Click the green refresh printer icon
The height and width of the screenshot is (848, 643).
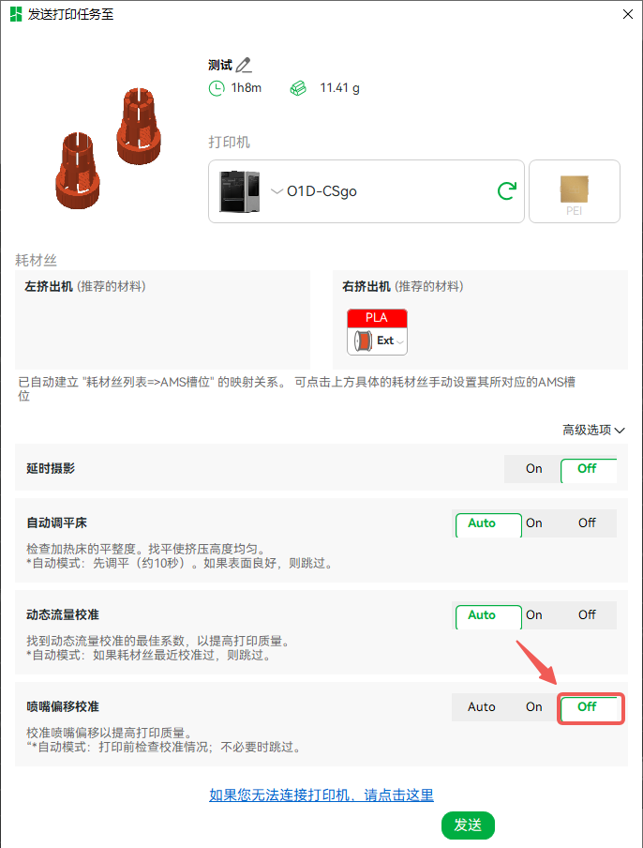point(507,190)
